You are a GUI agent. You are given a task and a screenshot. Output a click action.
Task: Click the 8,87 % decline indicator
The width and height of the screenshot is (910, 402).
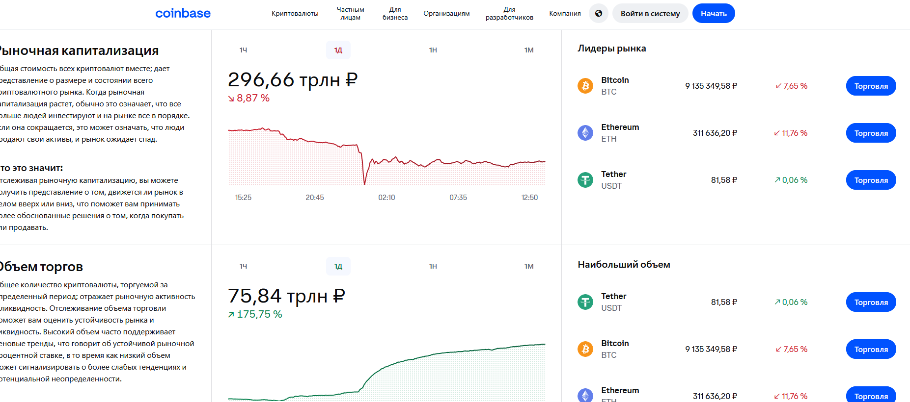248,98
